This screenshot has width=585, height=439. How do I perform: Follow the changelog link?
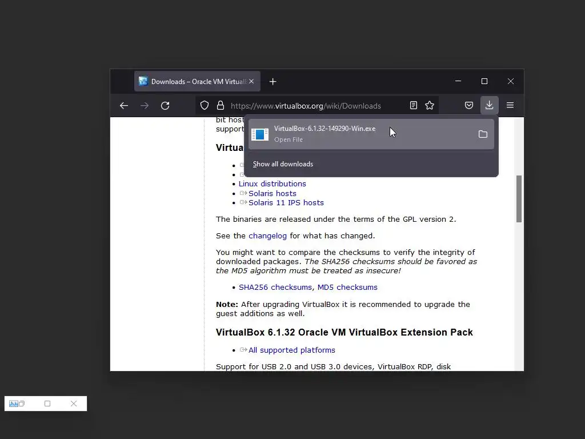point(267,236)
